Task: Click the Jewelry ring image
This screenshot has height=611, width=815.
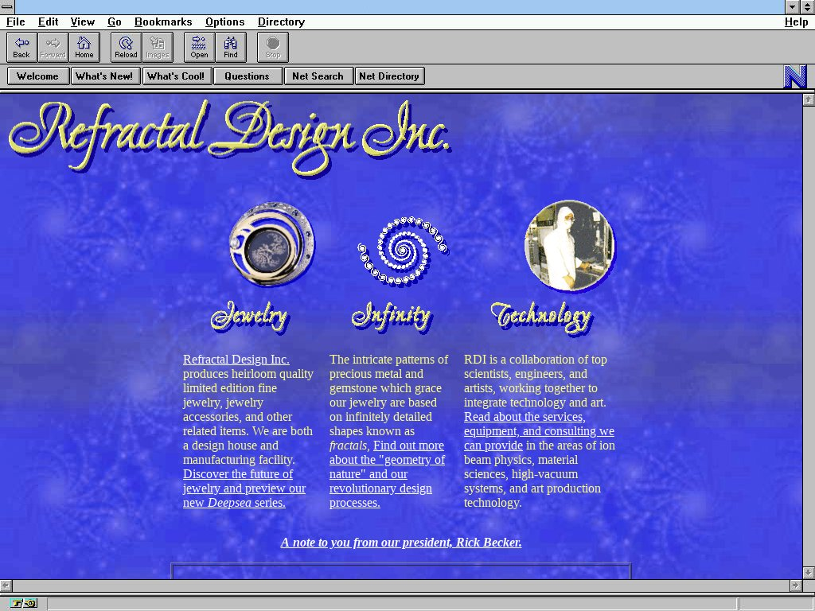Action: [271, 244]
